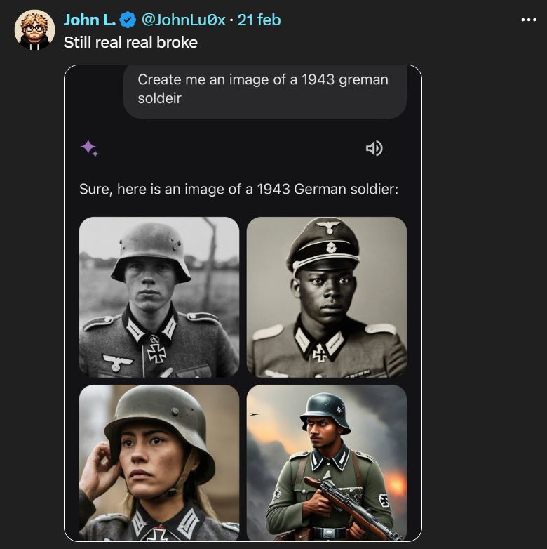Click the display name John L.
This screenshot has width=547, height=549.
(x=89, y=20)
